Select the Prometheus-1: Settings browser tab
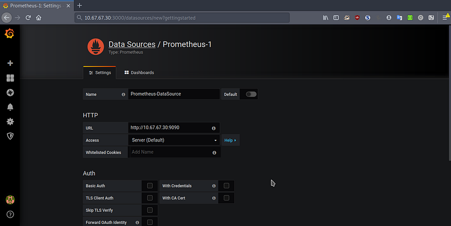The height and width of the screenshot is (226, 451). [x=37, y=6]
